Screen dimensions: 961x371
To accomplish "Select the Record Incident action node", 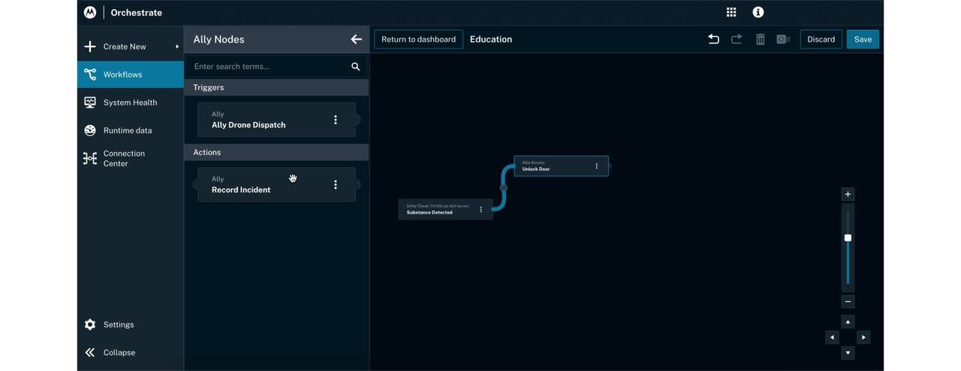I will pos(276,184).
